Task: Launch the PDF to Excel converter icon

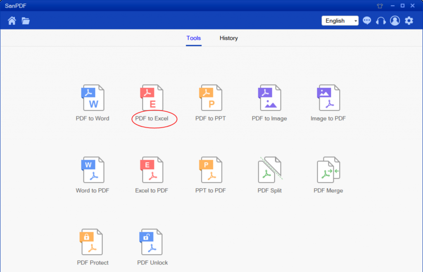Action: pyautogui.click(x=152, y=97)
